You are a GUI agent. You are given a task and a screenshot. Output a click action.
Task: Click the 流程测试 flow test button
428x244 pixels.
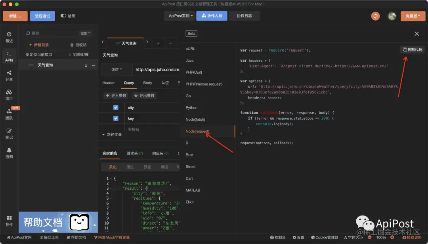click(x=42, y=16)
